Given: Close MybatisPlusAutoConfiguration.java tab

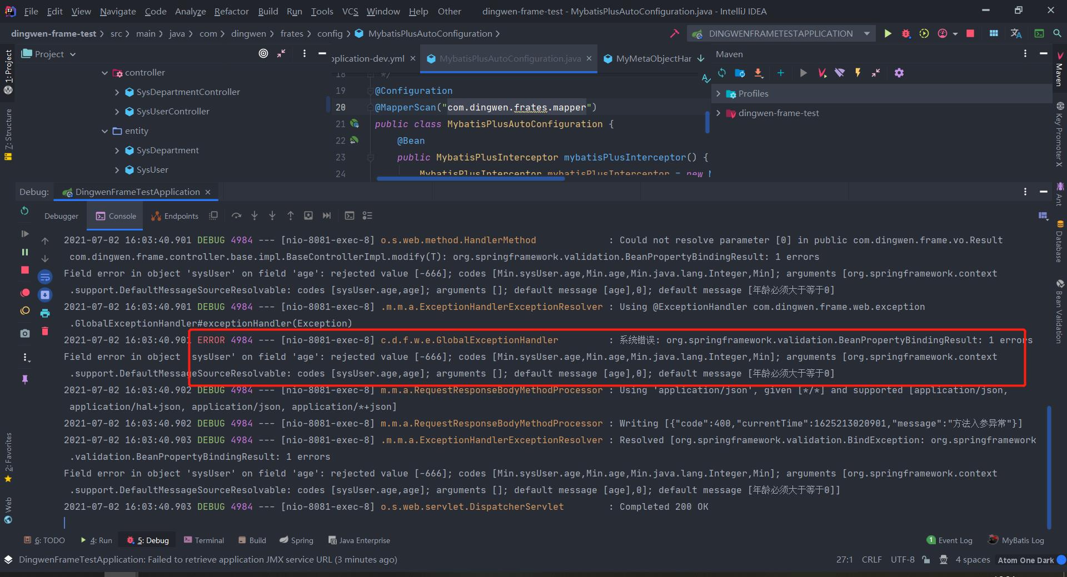Looking at the screenshot, I should [589, 58].
